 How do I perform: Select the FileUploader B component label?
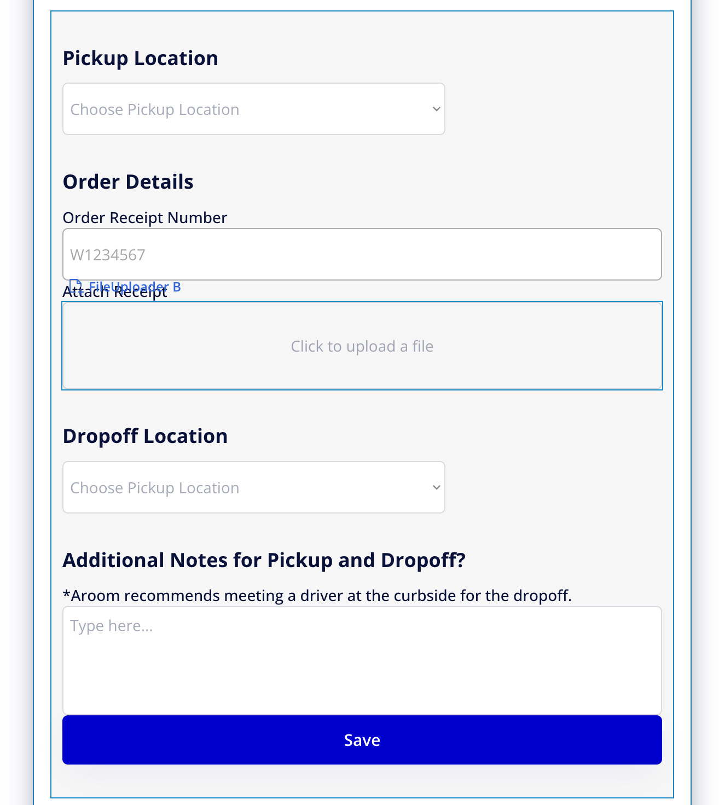pyautogui.click(x=135, y=287)
